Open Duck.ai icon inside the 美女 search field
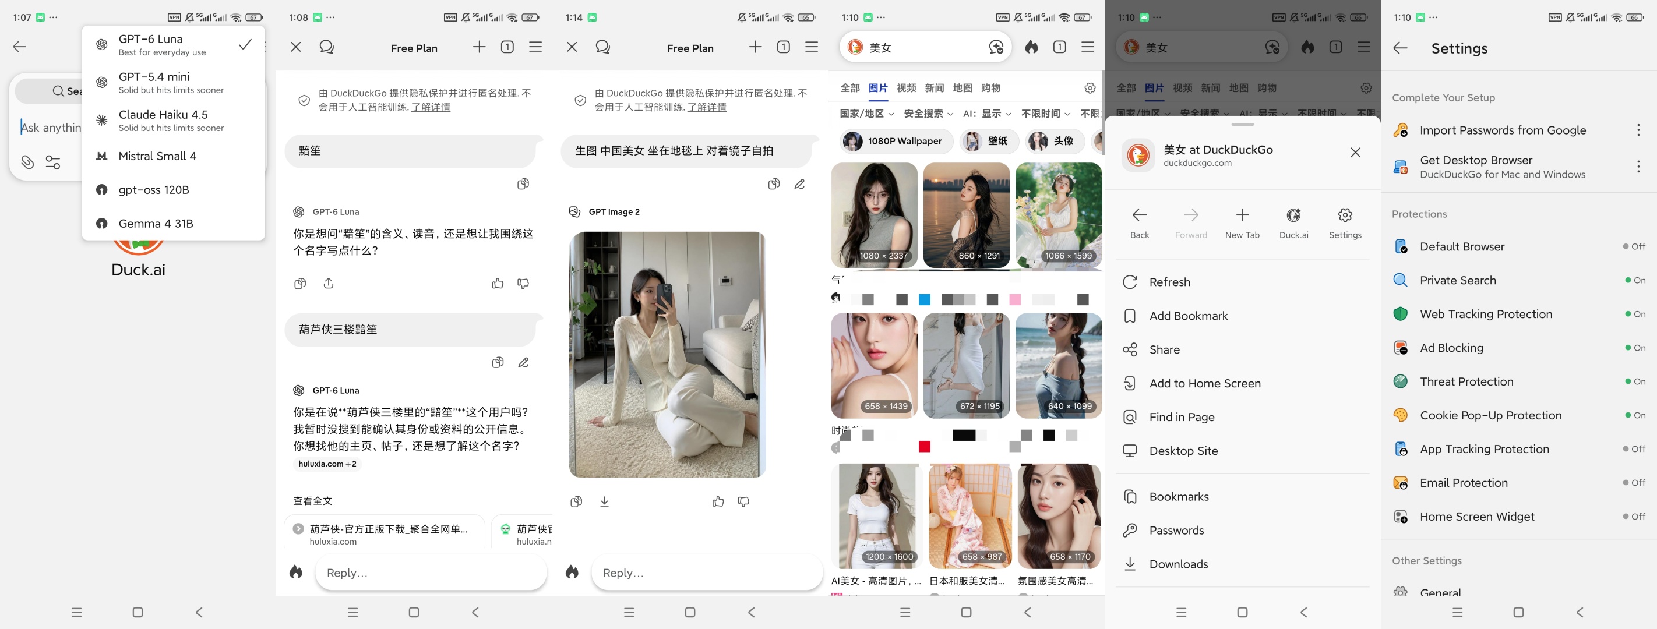 (x=996, y=47)
